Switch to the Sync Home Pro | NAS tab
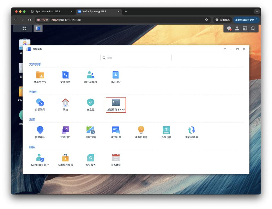Viewport: 272px width, 209px height. pos(52,11)
